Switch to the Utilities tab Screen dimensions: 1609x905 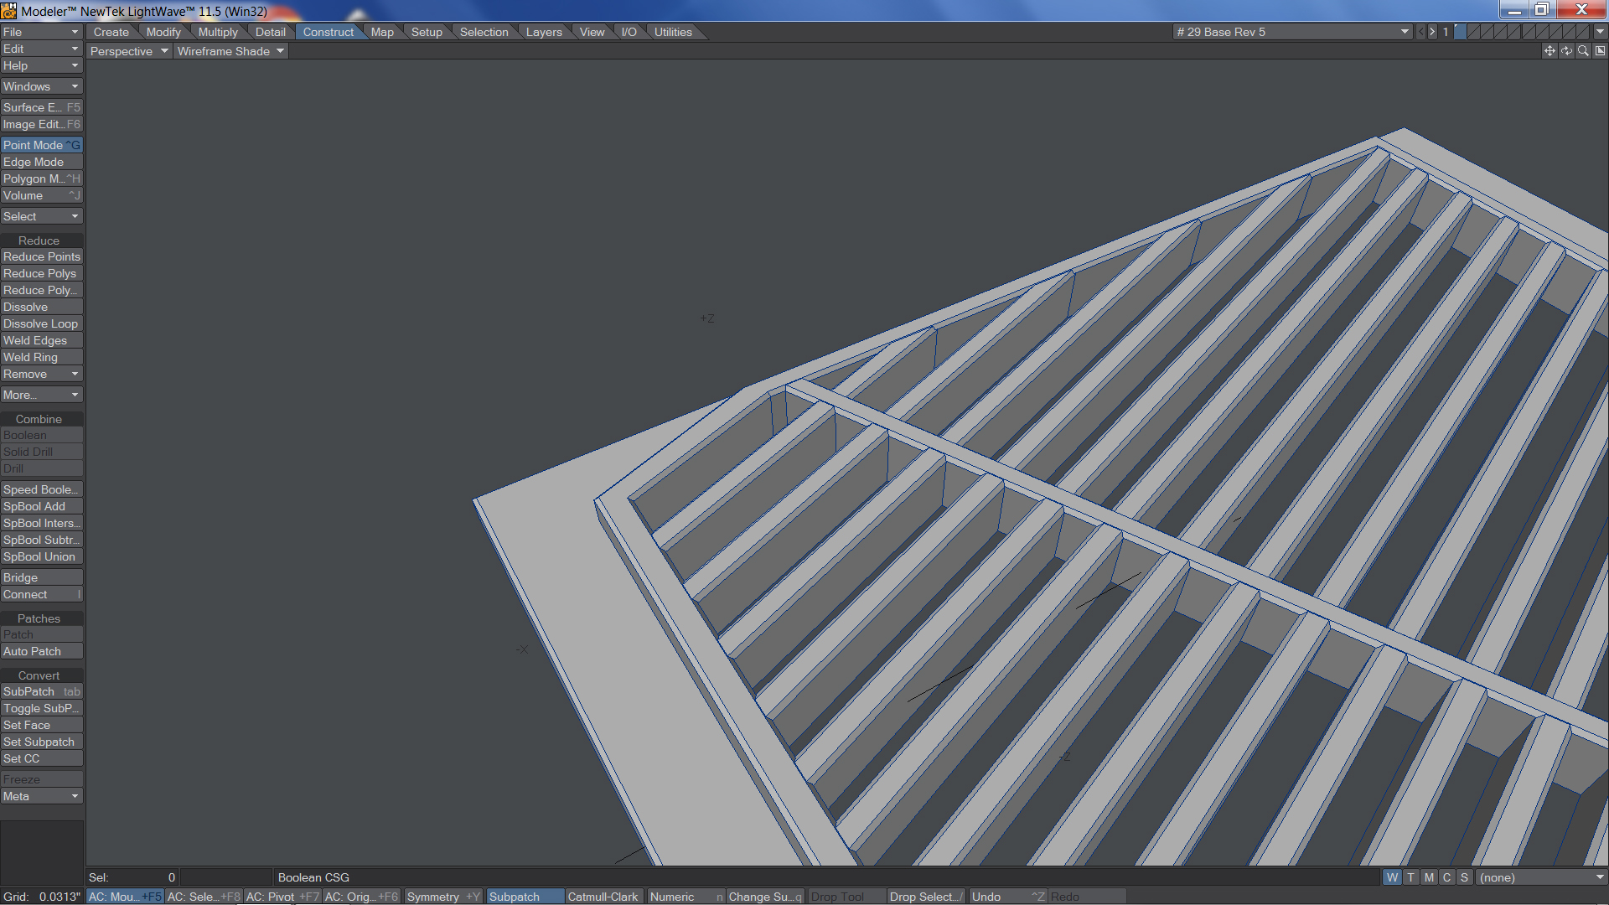coord(673,32)
